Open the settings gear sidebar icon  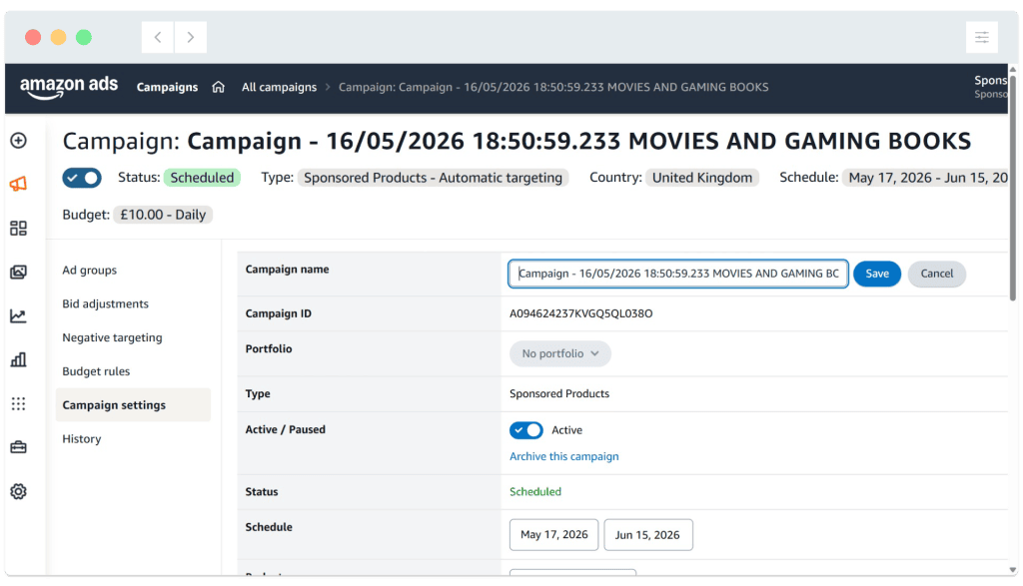tap(18, 491)
